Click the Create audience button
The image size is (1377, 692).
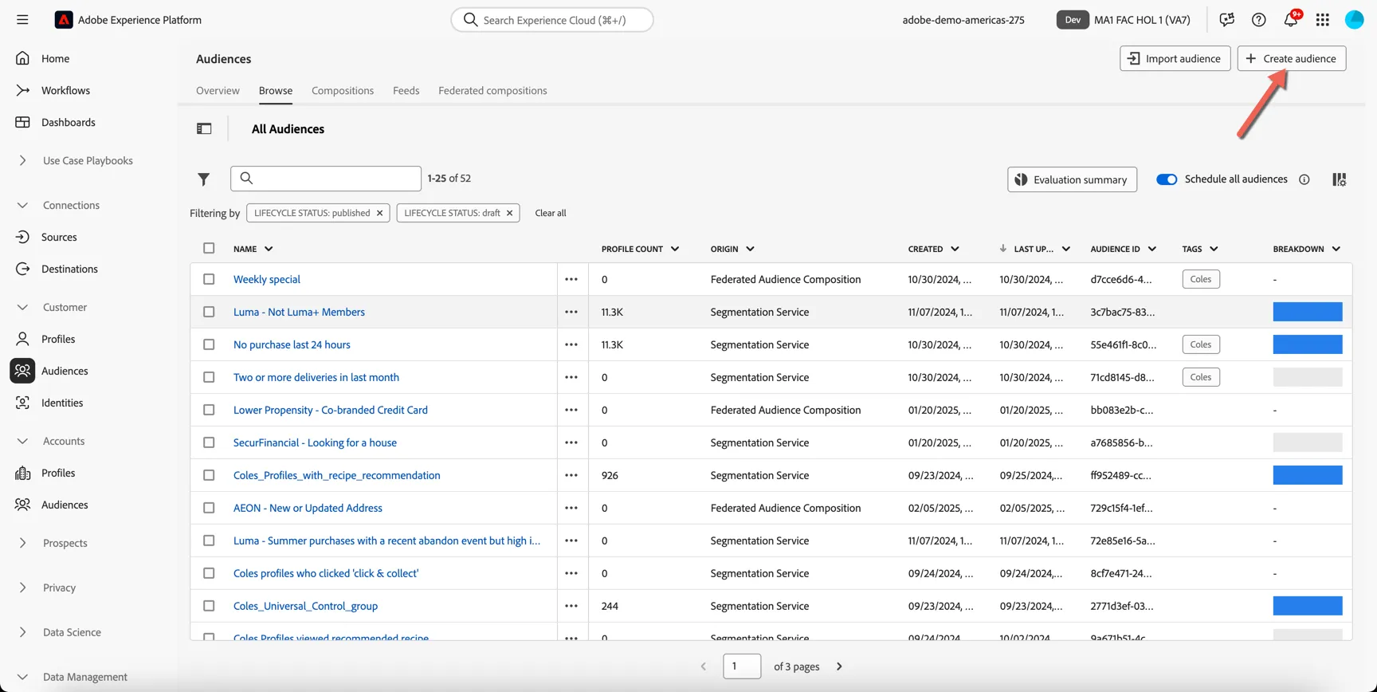1292,58
